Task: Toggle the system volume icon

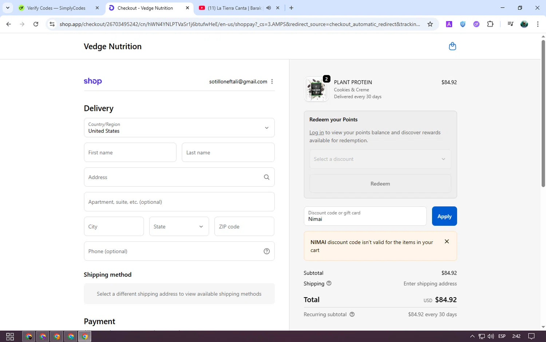Action: coord(491,336)
